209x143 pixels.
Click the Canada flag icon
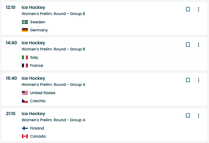[25, 136]
